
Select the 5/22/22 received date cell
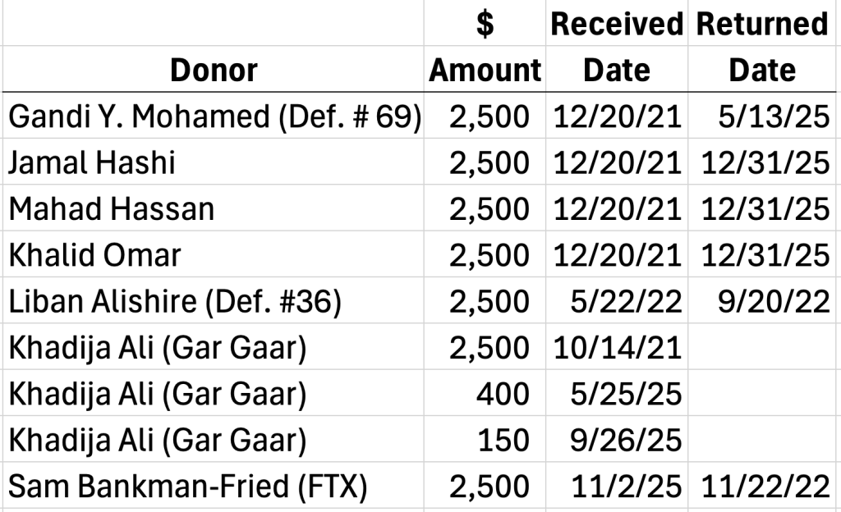pos(617,300)
